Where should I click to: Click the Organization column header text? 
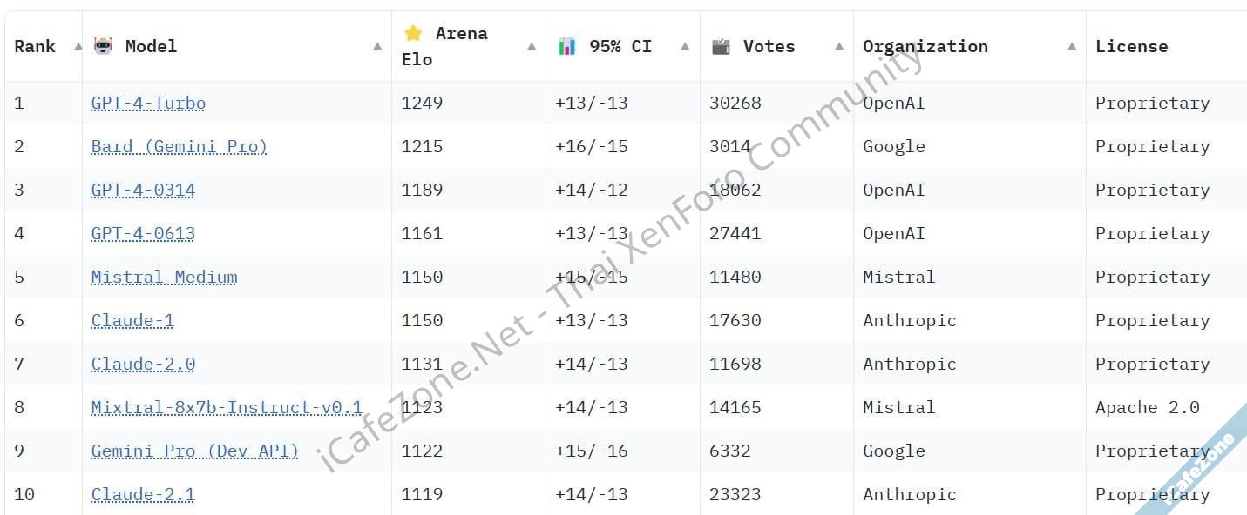click(925, 46)
